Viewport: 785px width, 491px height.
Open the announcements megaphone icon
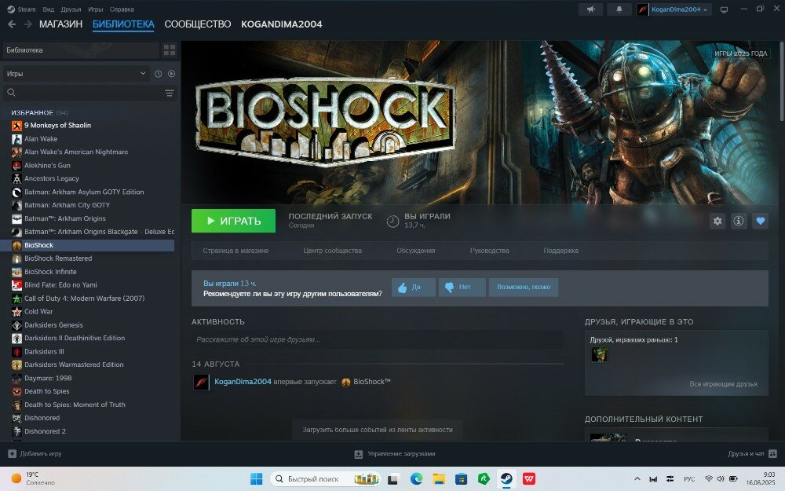coord(591,9)
